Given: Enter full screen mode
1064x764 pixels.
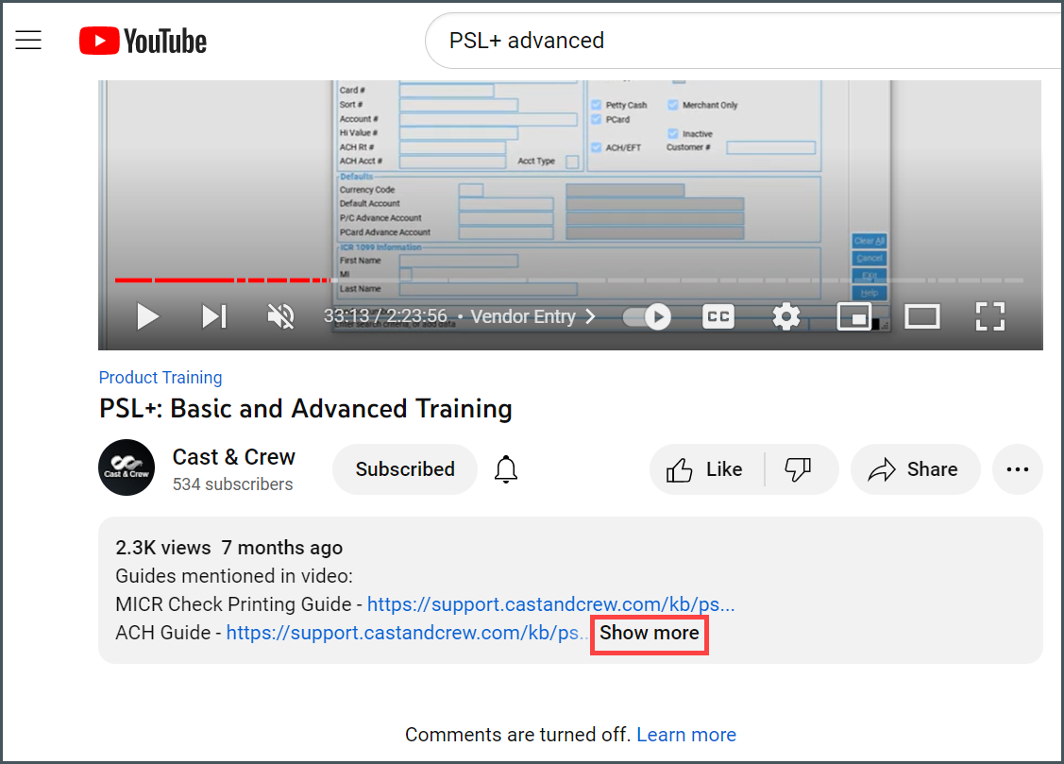Looking at the screenshot, I should (x=990, y=316).
